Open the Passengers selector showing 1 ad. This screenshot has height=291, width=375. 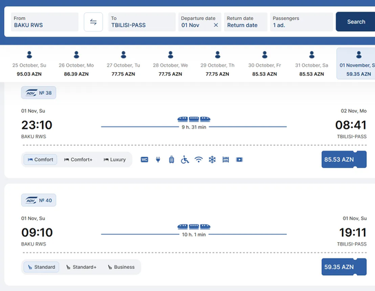(301, 22)
